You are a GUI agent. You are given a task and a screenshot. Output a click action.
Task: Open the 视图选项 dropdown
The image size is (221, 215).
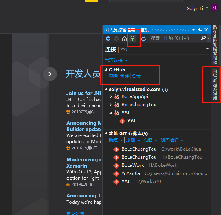point(172,140)
